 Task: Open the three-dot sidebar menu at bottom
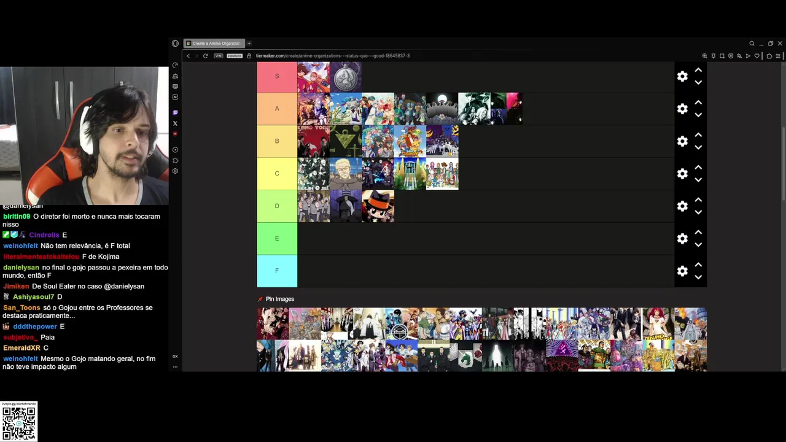175,367
